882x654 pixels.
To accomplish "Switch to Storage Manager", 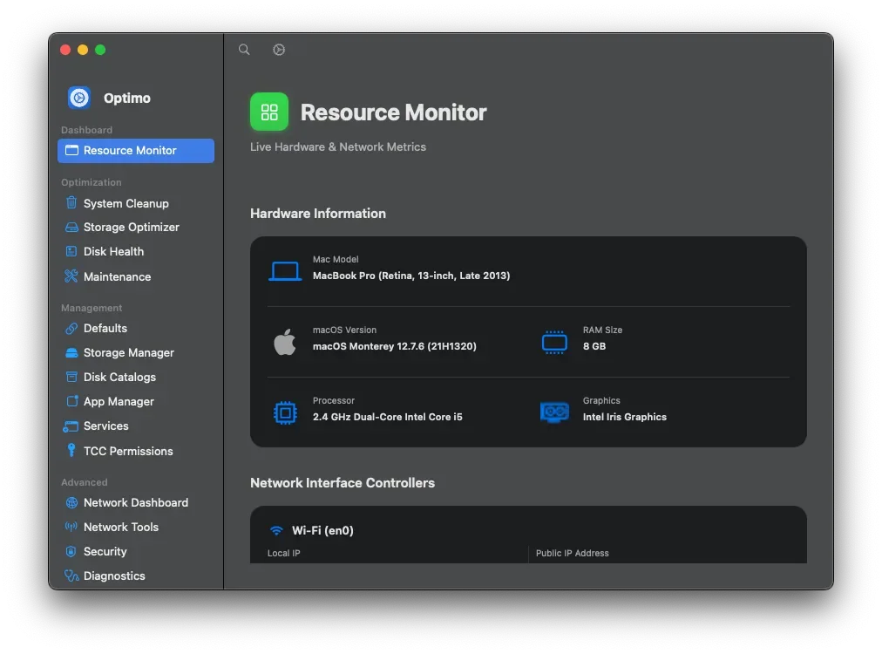I will (136, 353).
